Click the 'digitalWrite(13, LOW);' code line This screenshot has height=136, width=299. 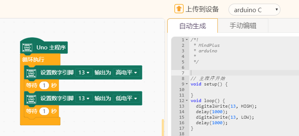point(225,117)
